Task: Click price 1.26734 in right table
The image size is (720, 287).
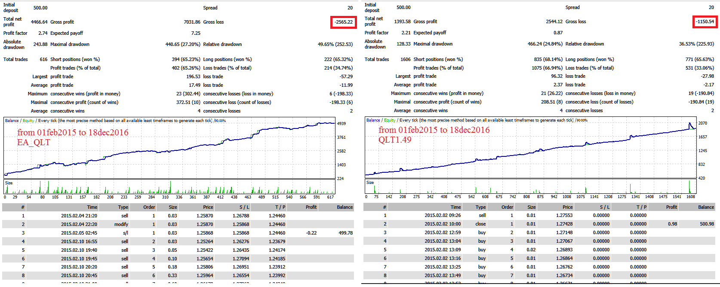Action: (x=564, y=275)
